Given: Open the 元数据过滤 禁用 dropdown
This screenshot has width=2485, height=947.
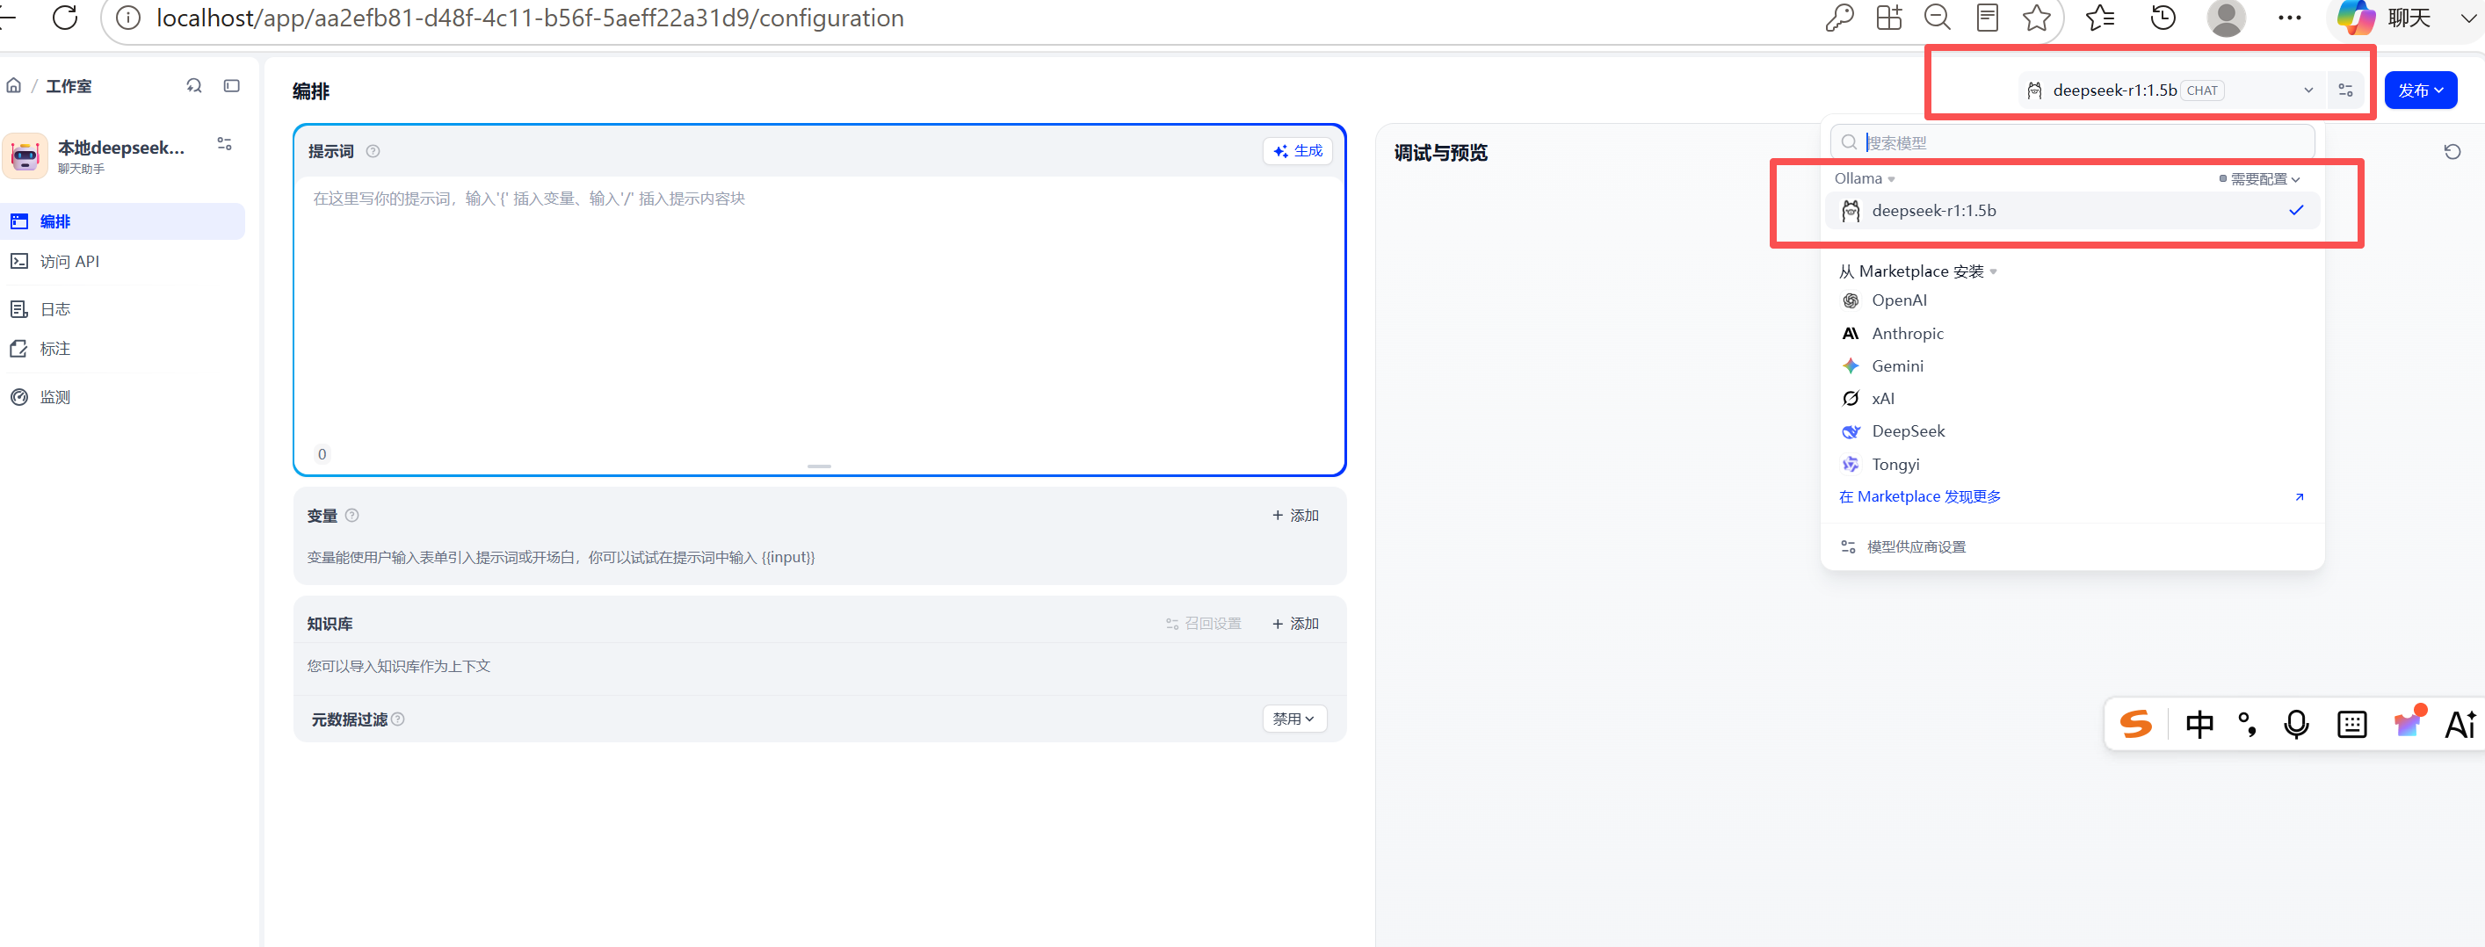Looking at the screenshot, I should [x=1293, y=719].
